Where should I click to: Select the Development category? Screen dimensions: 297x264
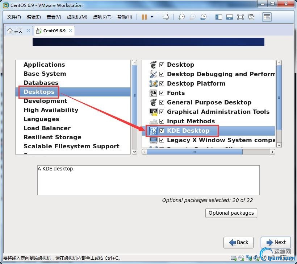(73, 101)
